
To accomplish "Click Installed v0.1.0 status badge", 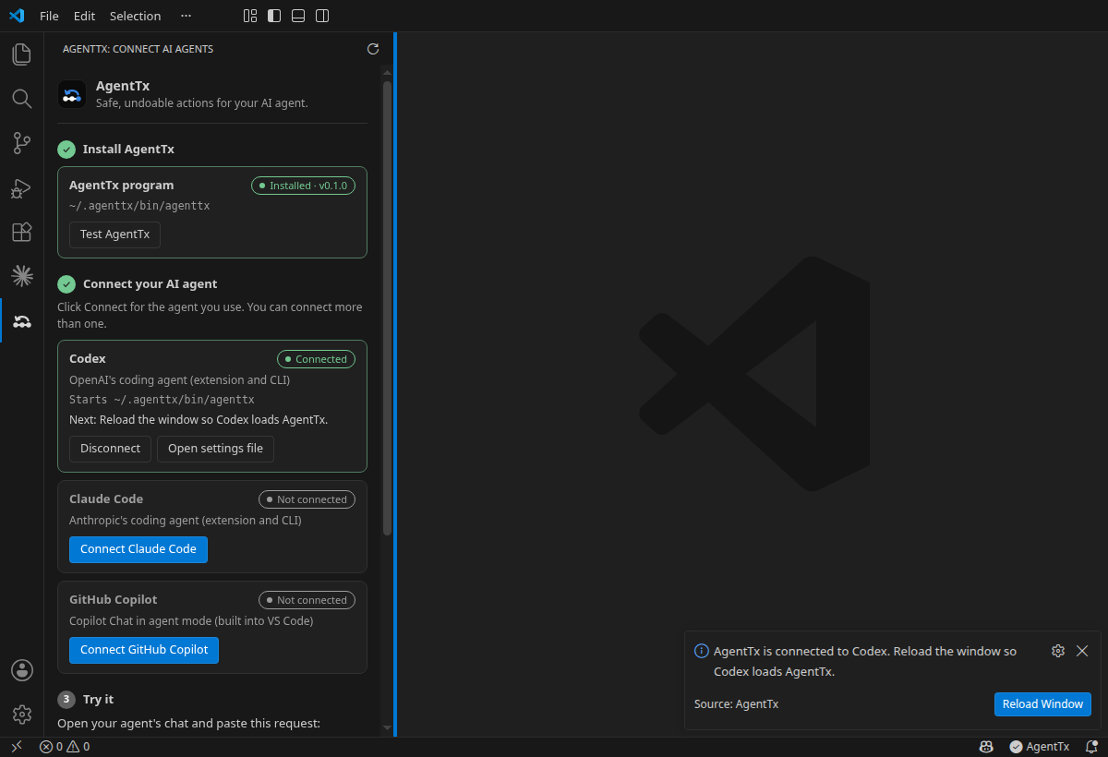I will pos(303,186).
